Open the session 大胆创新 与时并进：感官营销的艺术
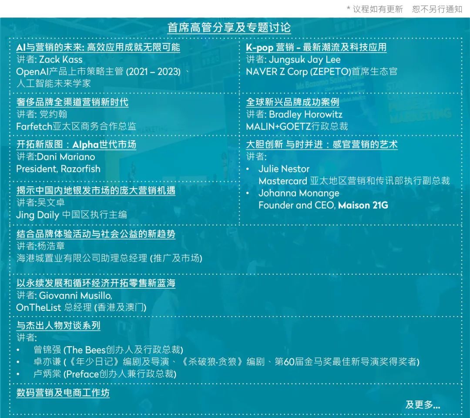This screenshot has height=418, width=470. pos(322,145)
